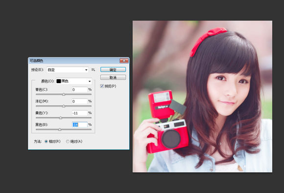Open the preset options menu icon

[93, 70]
